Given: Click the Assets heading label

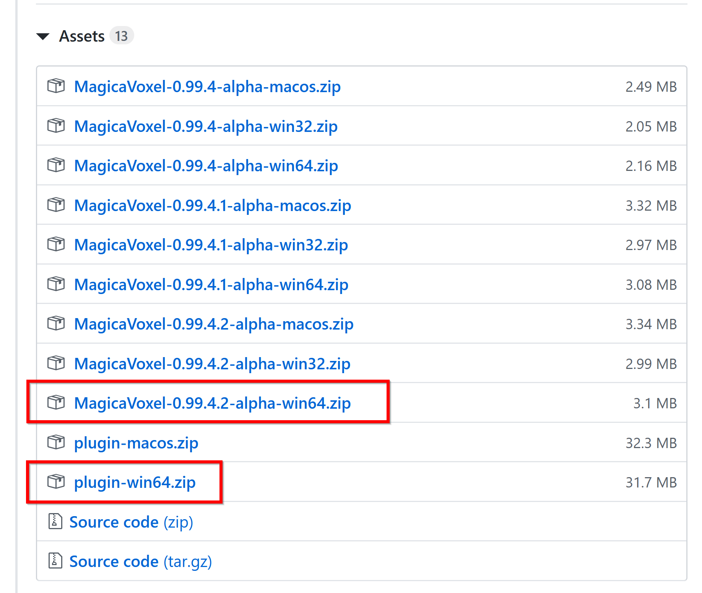Looking at the screenshot, I should (x=82, y=36).
